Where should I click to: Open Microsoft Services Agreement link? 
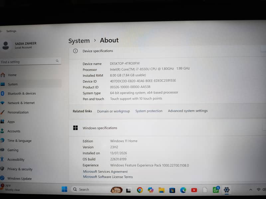(105, 171)
